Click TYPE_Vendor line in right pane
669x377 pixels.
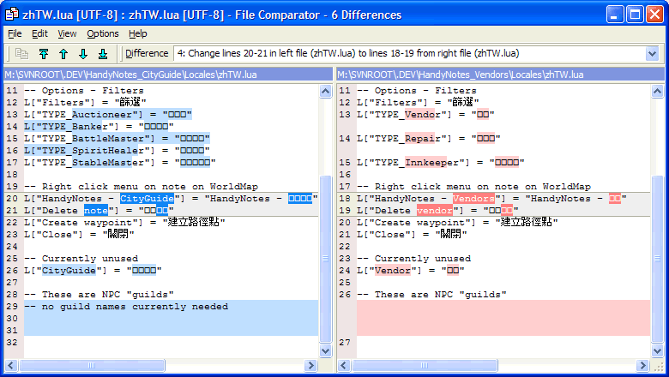(x=425, y=115)
